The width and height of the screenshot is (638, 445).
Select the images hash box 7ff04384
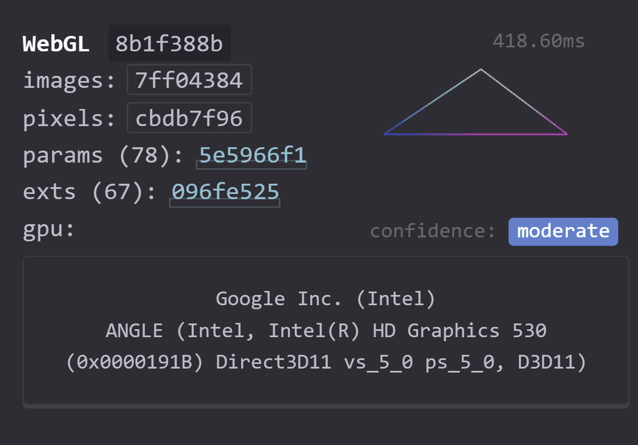189,80
